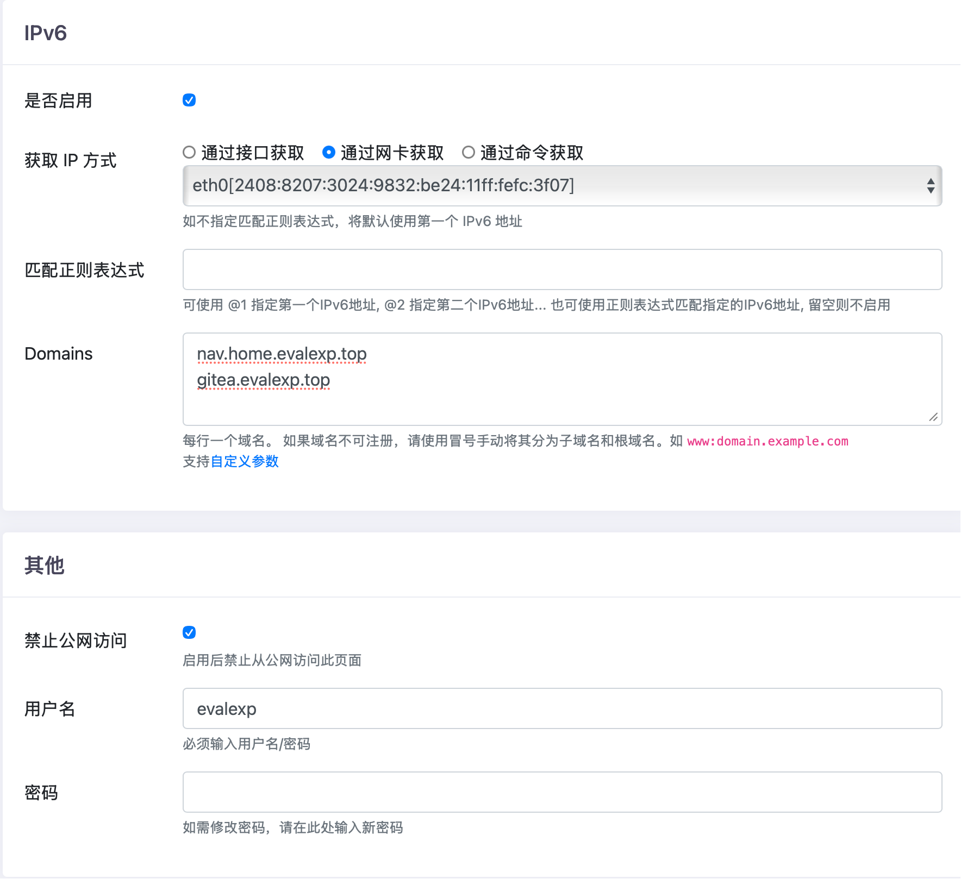Screen dimensions: 961x879
Task: Select the 通过接口获取 radio option
Action: [x=189, y=152]
